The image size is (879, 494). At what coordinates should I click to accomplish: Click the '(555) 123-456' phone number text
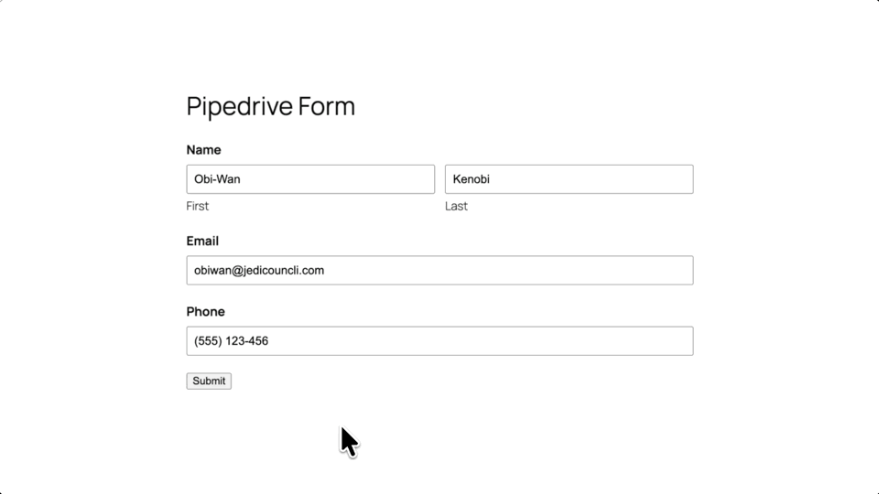(231, 341)
